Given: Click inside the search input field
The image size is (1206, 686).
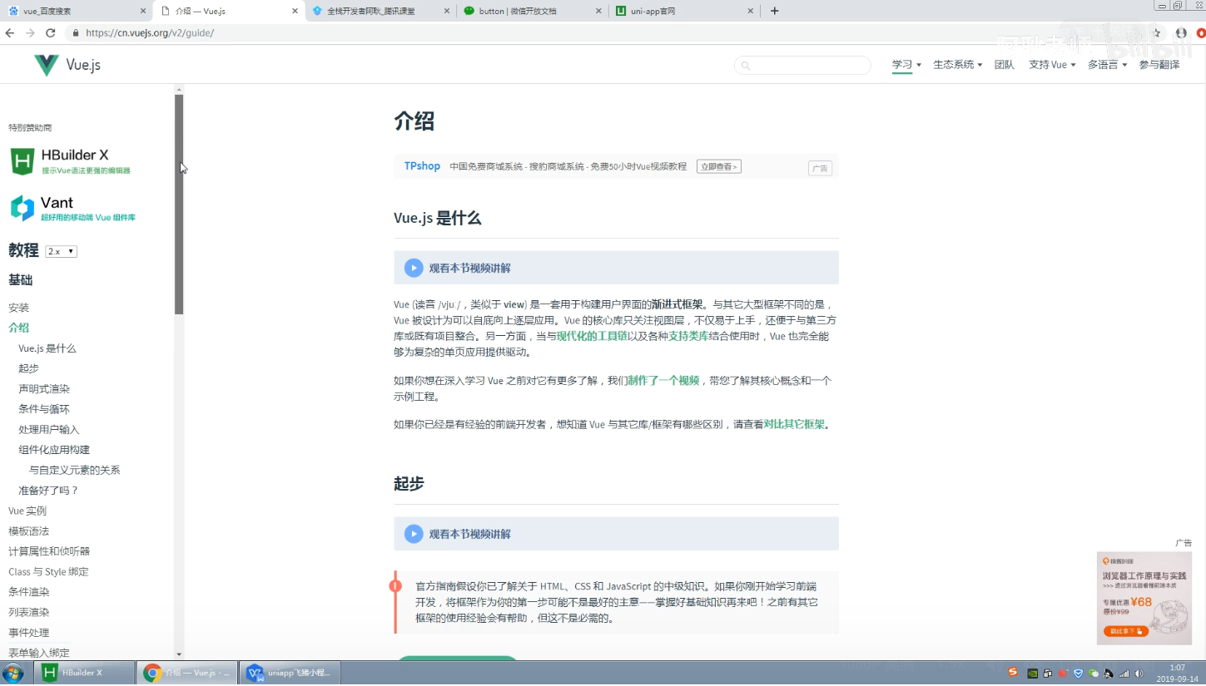Looking at the screenshot, I should [802, 65].
